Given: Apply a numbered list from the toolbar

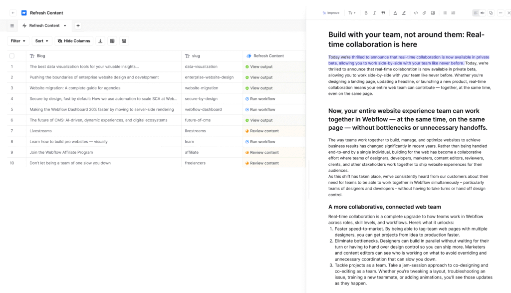Looking at the screenshot, I should [x=453, y=12].
